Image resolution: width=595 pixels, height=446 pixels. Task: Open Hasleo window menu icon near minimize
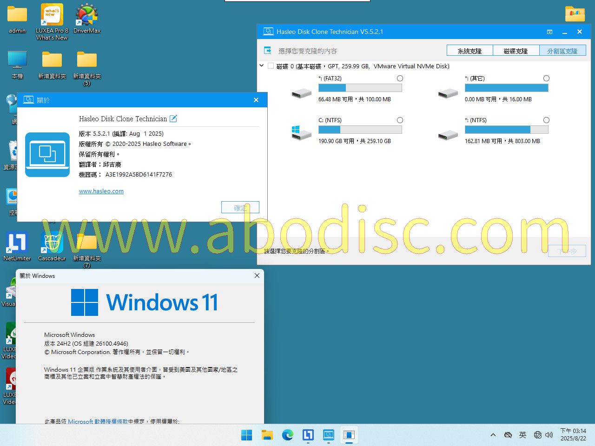(550, 32)
